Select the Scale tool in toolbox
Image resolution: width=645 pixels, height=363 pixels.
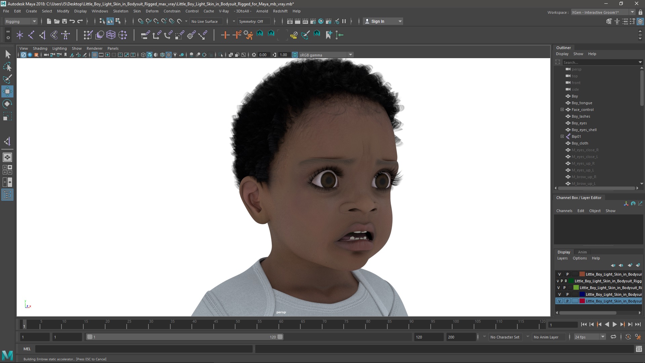(7, 116)
